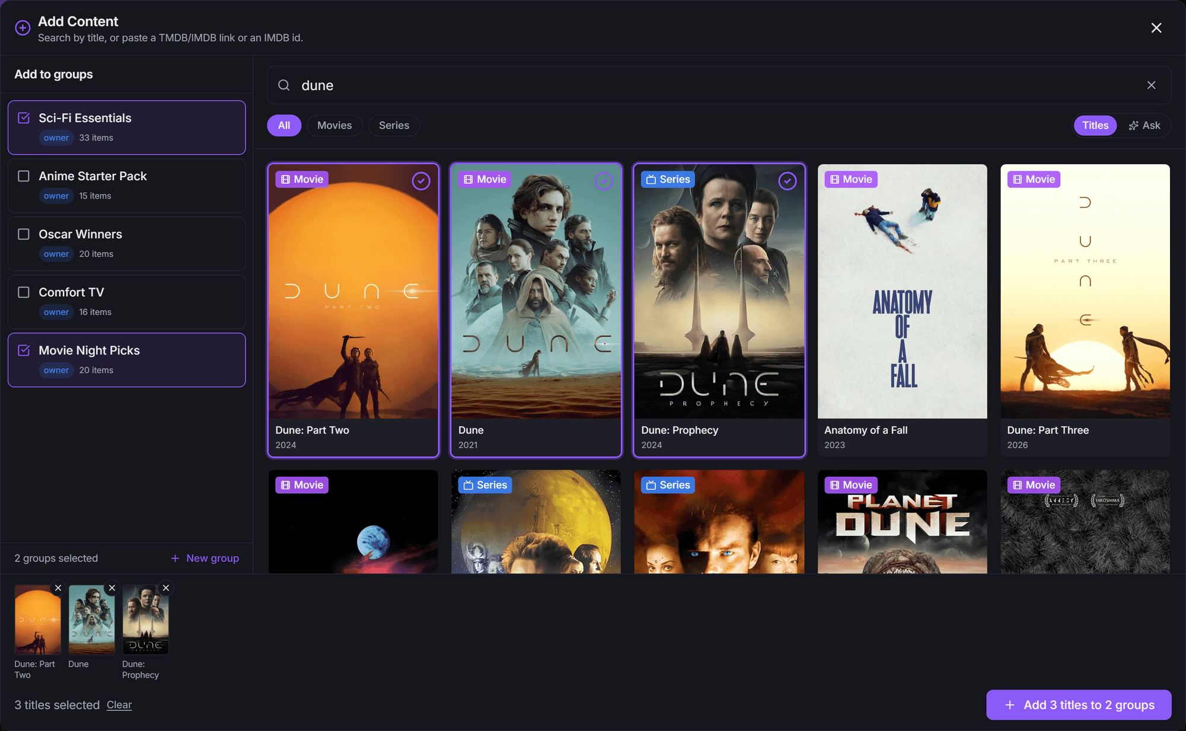Clear the dune search text with X icon
Viewport: 1186px width, 731px height.
coord(1151,85)
